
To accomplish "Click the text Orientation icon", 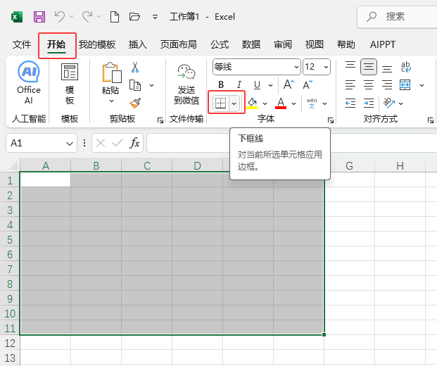I will pos(389,103).
